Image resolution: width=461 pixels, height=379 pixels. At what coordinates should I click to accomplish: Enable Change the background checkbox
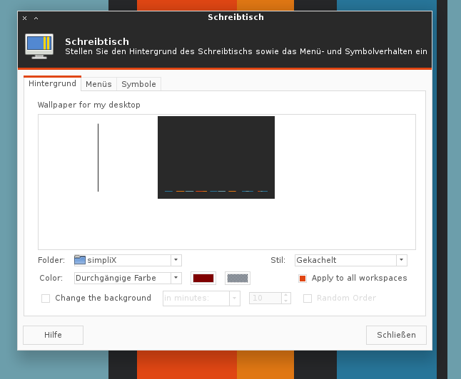(46, 298)
